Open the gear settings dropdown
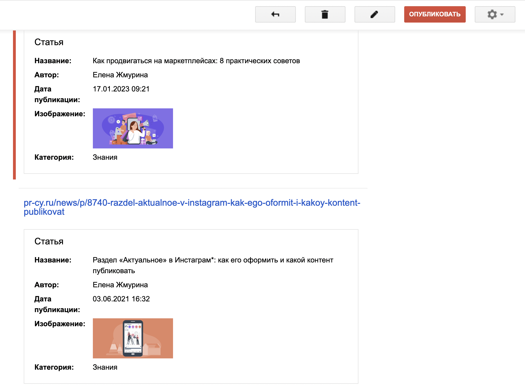525x390 pixels. point(495,14)
